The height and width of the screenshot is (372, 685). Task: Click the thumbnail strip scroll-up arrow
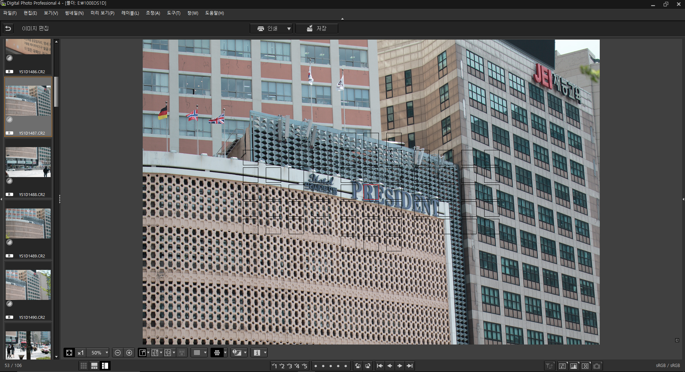point(56,42)
